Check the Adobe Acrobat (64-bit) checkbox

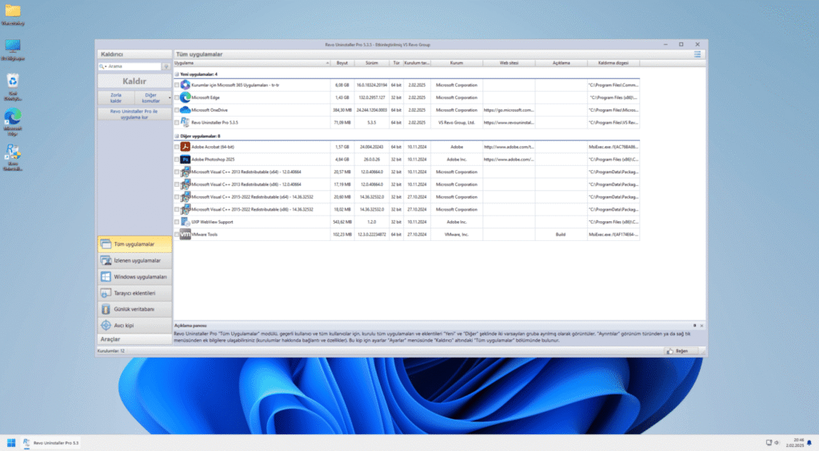[x=177, y=147]
